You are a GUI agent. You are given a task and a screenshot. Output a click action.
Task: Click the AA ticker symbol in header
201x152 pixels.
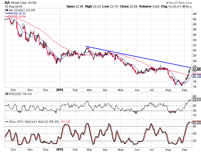coord(4,2)
